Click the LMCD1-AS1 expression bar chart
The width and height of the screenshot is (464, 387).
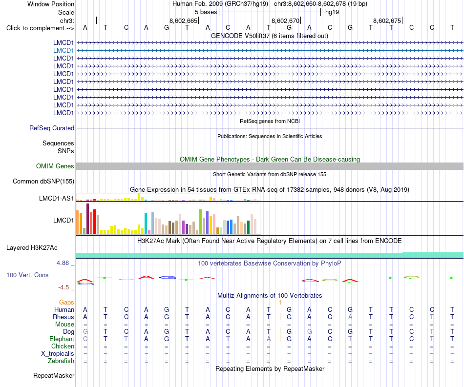[168, 197]
